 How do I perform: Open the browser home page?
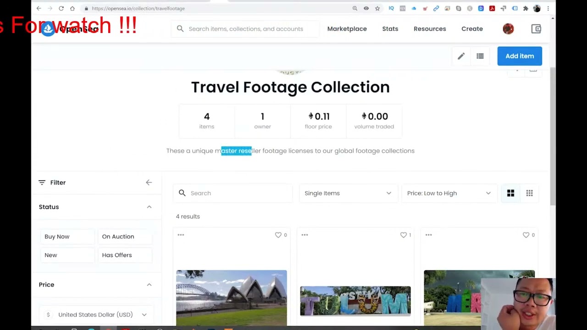[x=72, y=8]
